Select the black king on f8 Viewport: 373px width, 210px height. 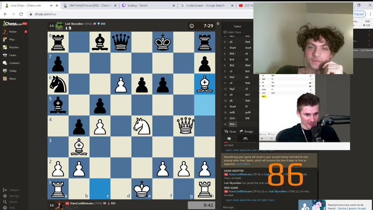point(163,42)
